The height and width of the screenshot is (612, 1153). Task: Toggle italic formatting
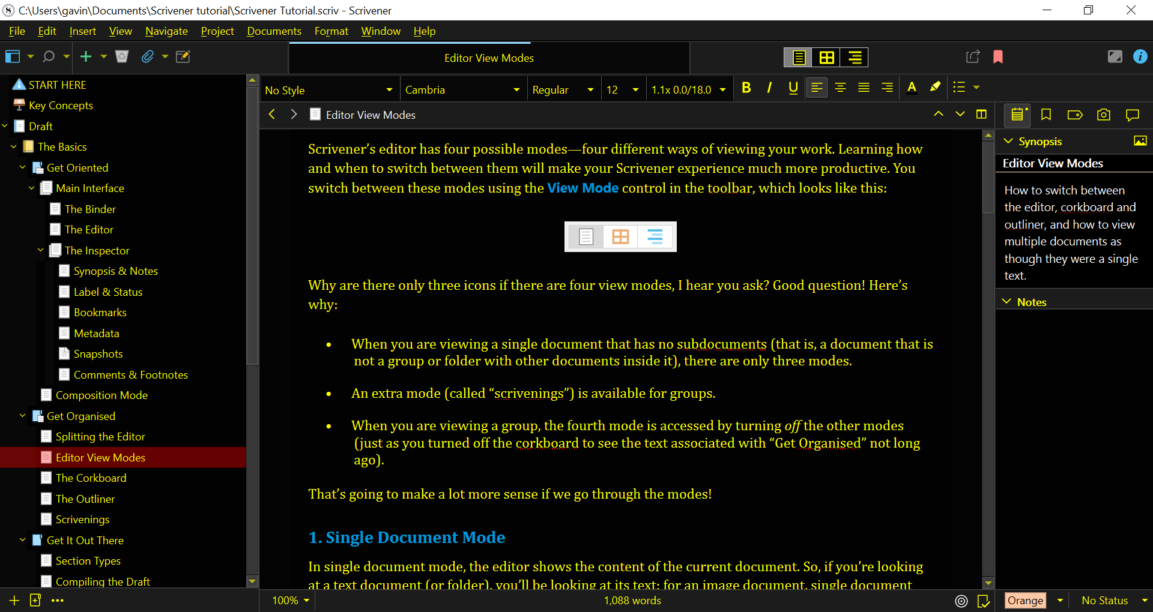pos(769,88)
